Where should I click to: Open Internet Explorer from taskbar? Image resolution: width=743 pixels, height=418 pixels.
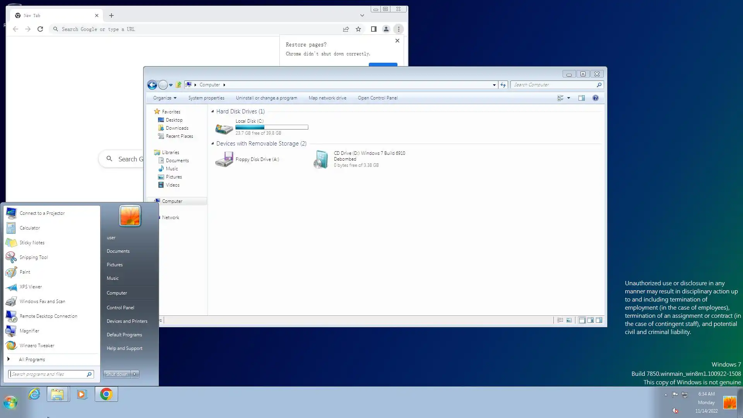(34, 394)
